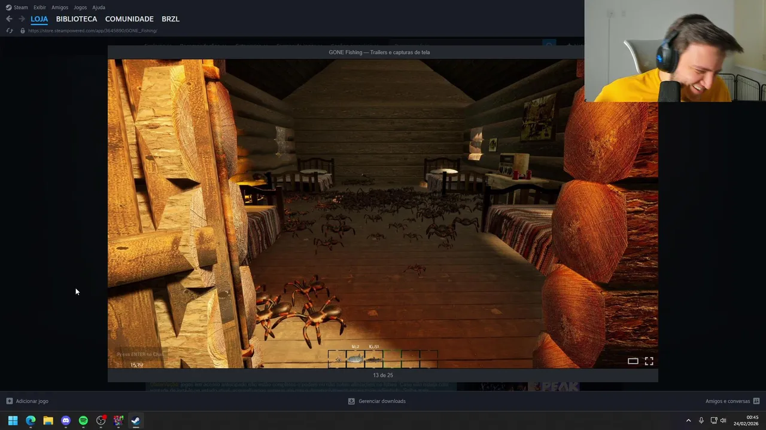Open the Ajuda menu
Viewport: 766px width, 430px height.
click(99, 7)
